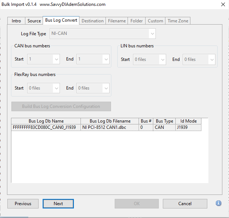This screenshot has height=218, width=229.
Task: Cancel the bulk import dialog
Action: (185, 204)
